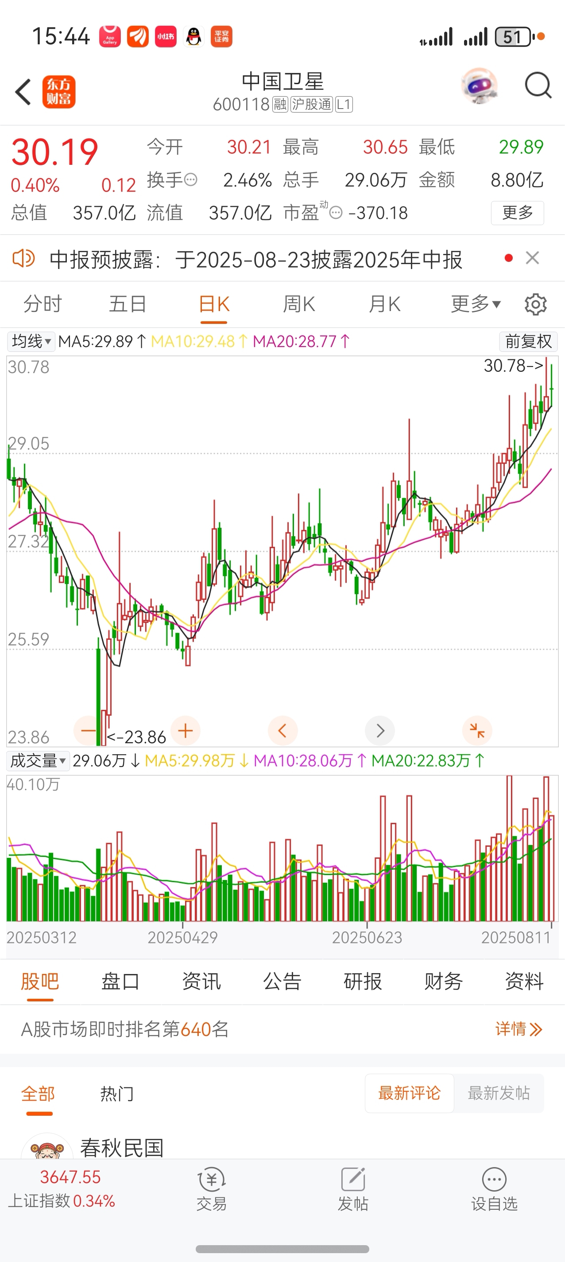Switch to 最新评论 sorting
Image resolution: width=565 pixels, height=1262 pixels.
pyautogui.click(x=409, y=1093)
